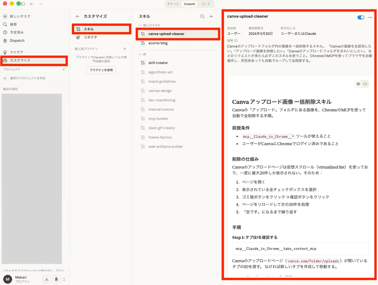The width and height of the screenshot is (378, 285).
Task: Disable the canva-upload-cleaner skill toggle
Action: point(361,17)
